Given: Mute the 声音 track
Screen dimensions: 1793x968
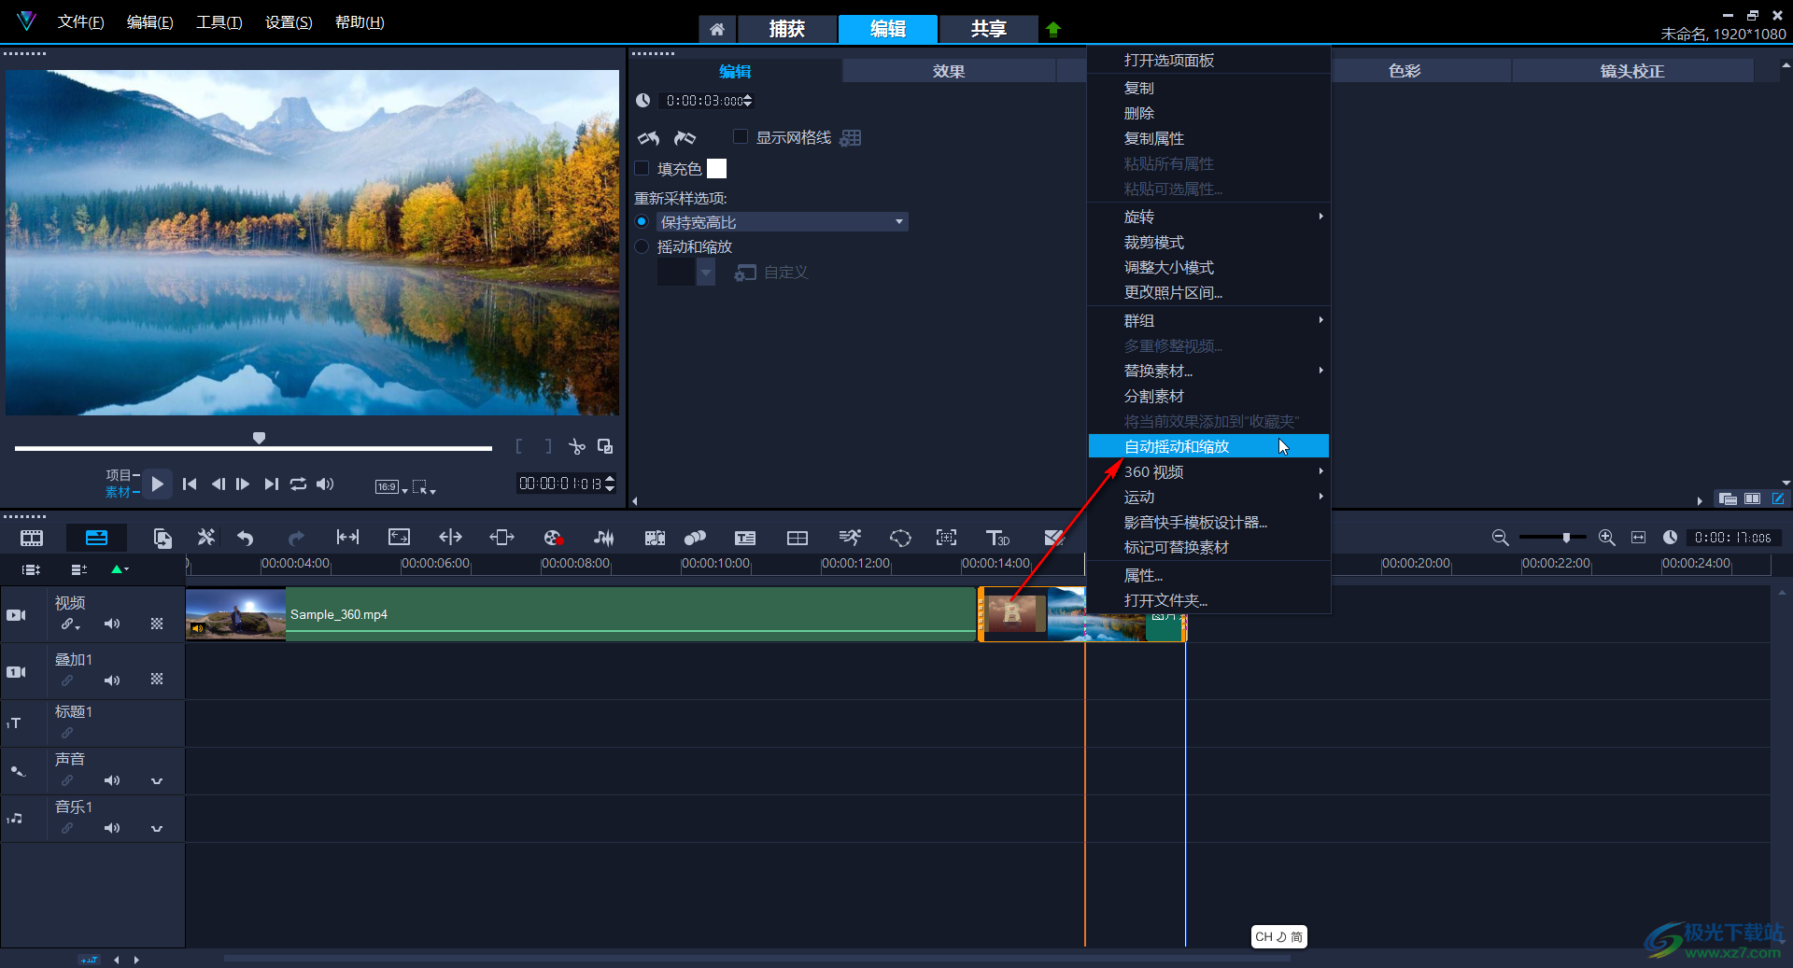Looking at the screenshot, I should coord(112,780).
